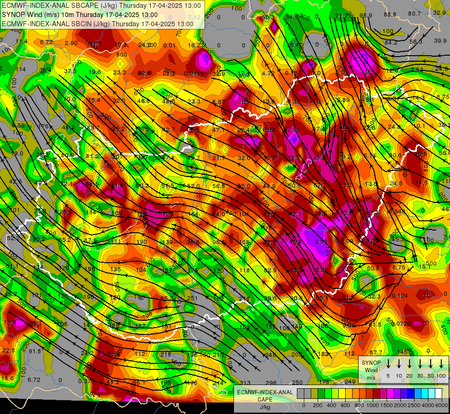The image size is (450, 414).
Task: Click the map value 2.90
Action: click(71, 43)
